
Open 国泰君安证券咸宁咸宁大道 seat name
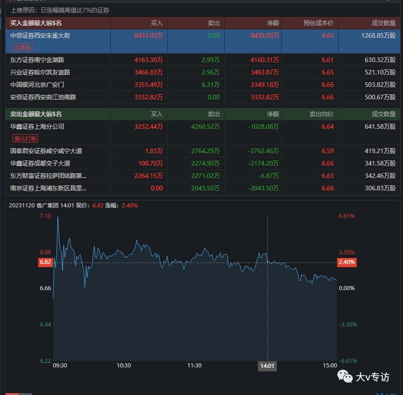click(46, 151)
